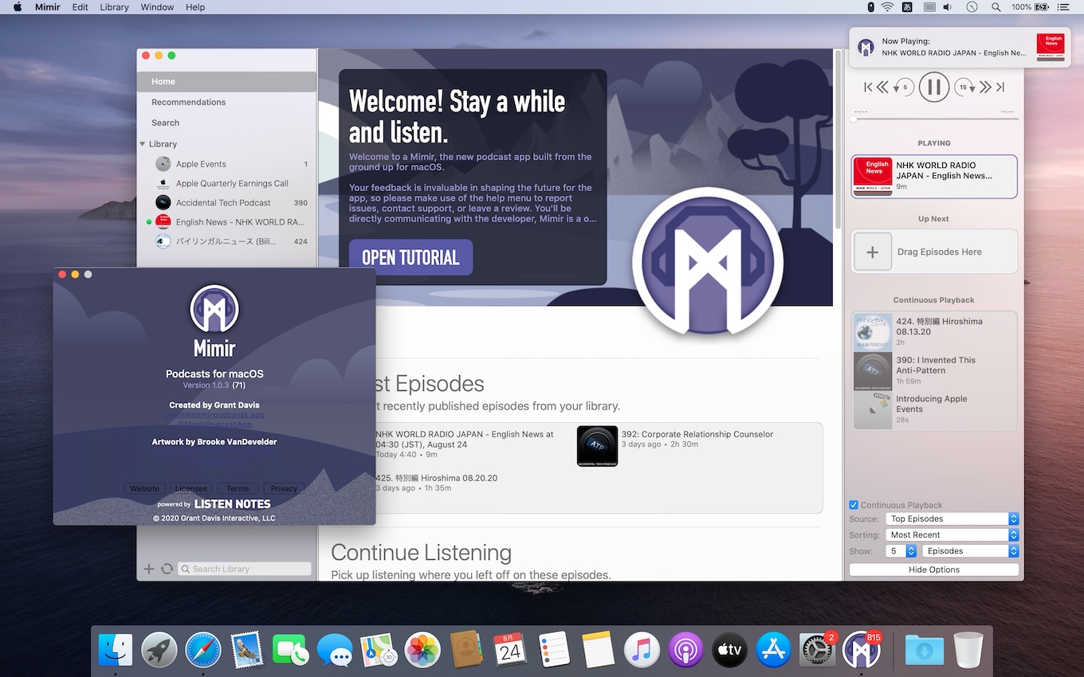Screen dimensions: 1084x677
Task: Open the Show count dropdown showing 5
Action: pos(901,550)
